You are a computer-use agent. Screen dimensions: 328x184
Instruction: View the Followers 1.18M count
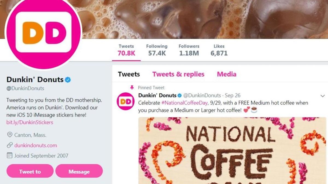click(189, 50)
